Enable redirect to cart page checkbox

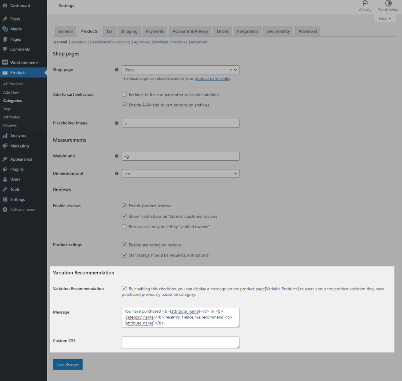click(x=124, y=95)
